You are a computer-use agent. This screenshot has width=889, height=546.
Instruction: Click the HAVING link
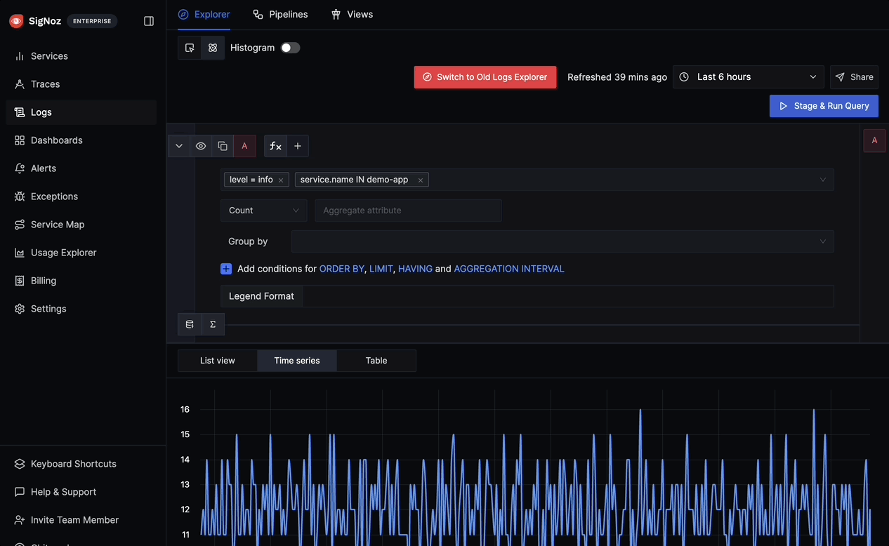415,269
